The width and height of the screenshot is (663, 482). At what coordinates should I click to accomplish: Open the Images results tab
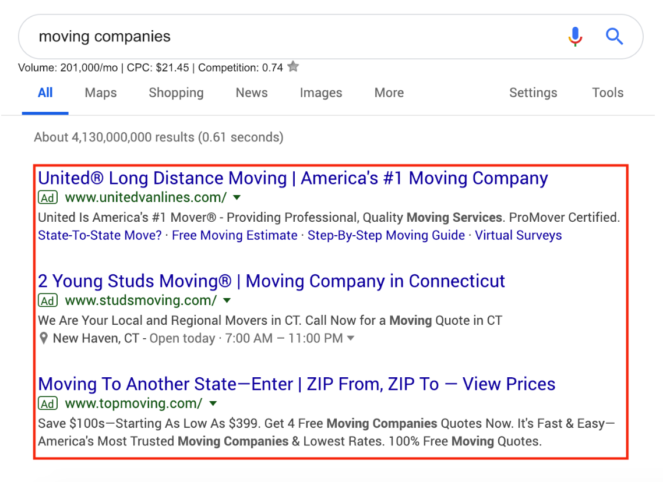321,93
